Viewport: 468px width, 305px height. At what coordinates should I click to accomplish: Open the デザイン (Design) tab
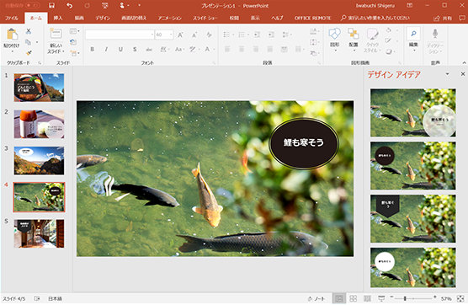(x=103, y=18)
